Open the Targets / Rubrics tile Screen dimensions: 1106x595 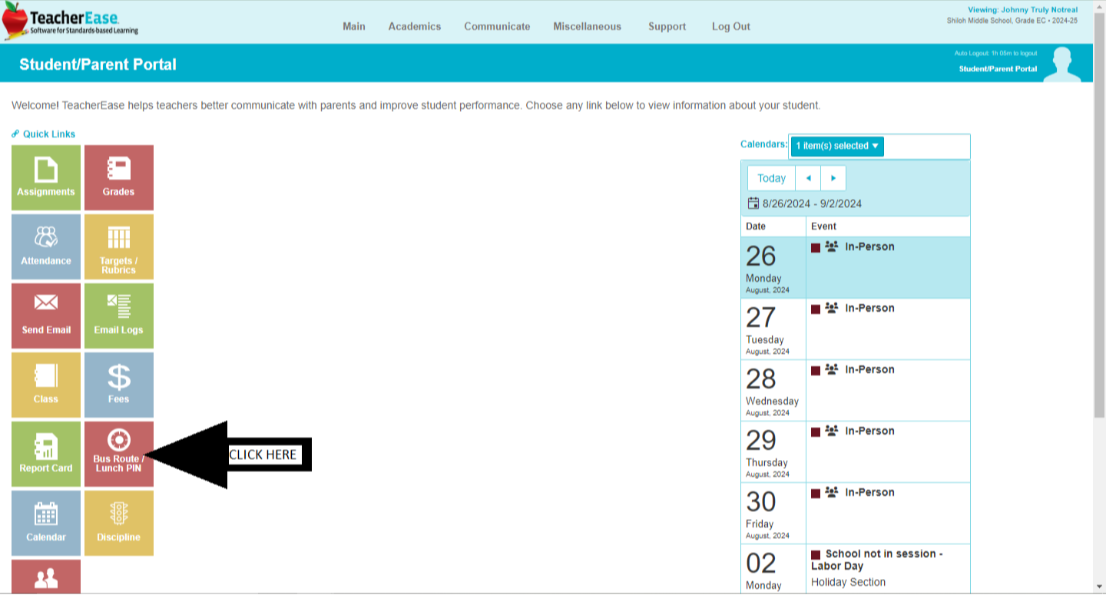pyautogui.click(x=119, y=246)
